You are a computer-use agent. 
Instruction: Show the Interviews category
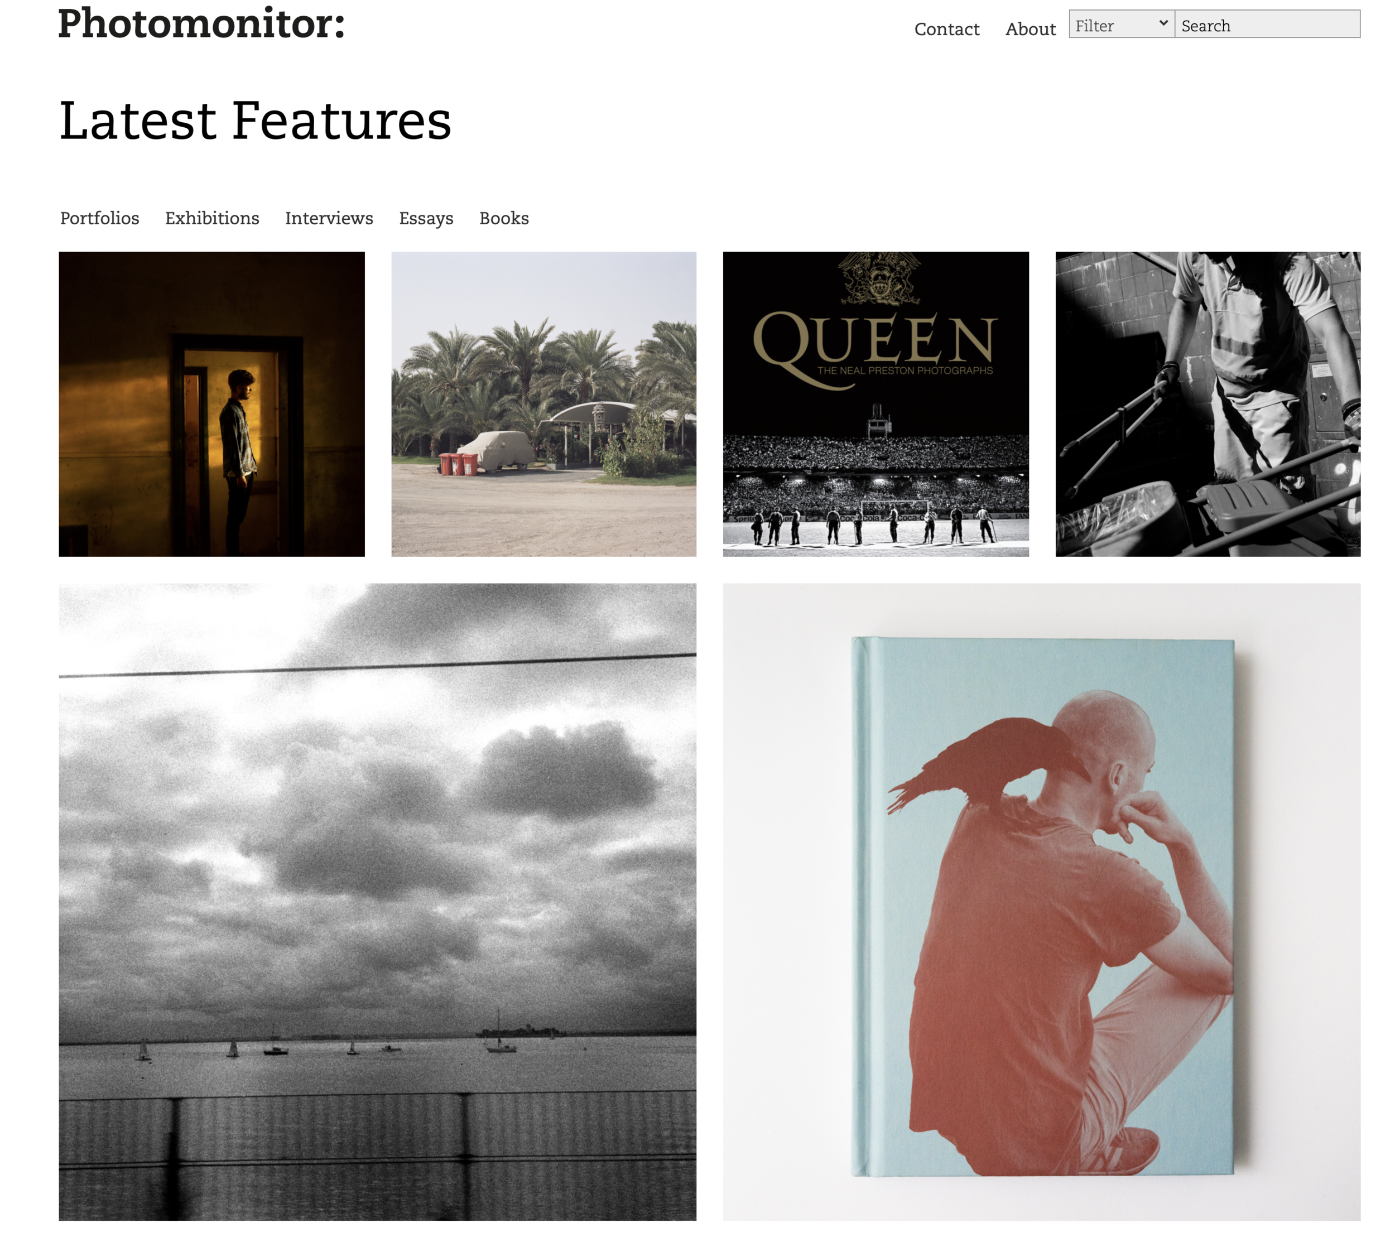[x=329, y=218]
